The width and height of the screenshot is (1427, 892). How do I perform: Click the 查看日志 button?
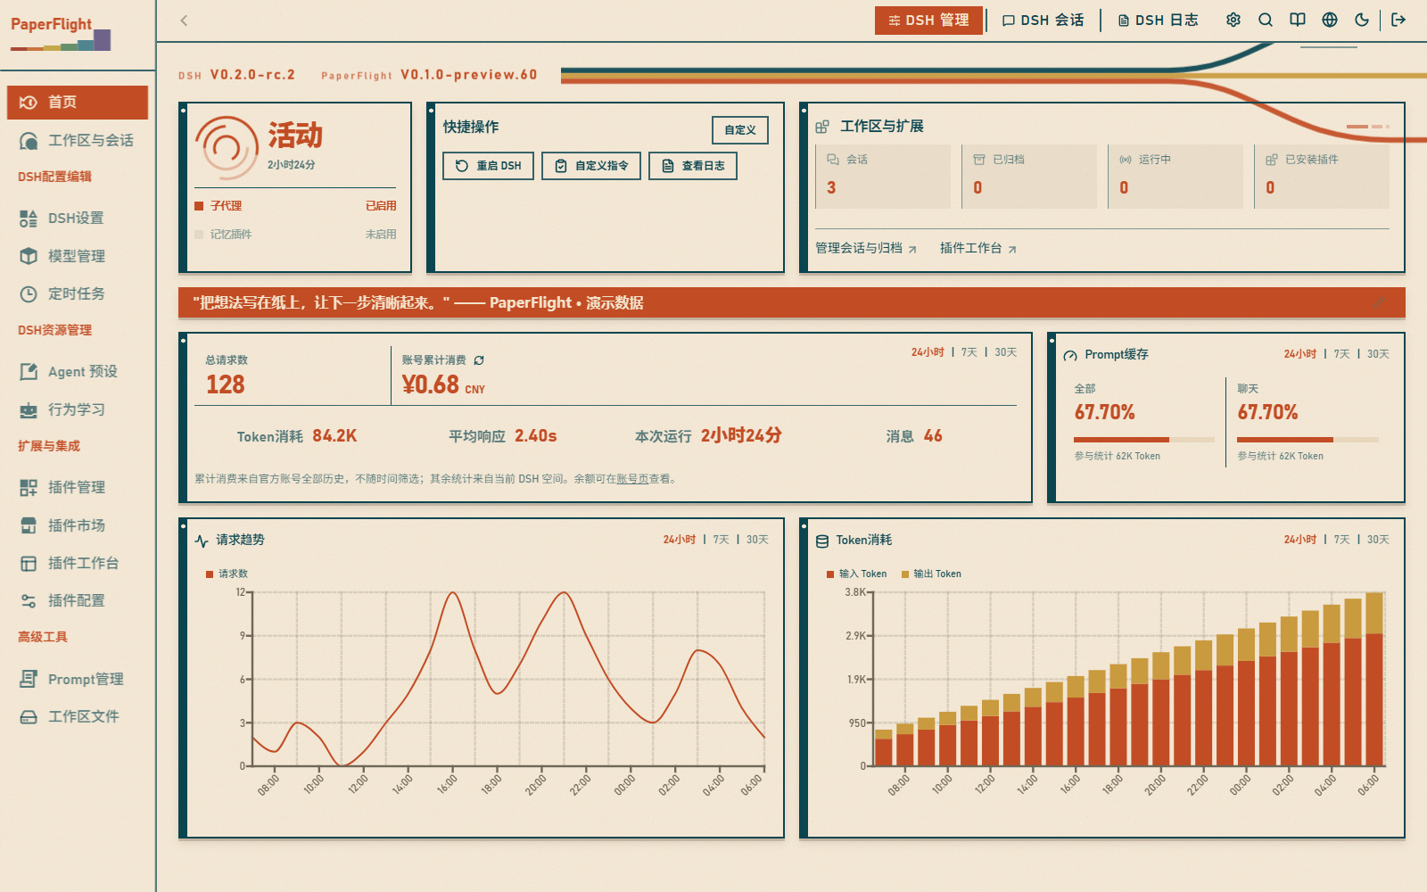coord(693,166)
